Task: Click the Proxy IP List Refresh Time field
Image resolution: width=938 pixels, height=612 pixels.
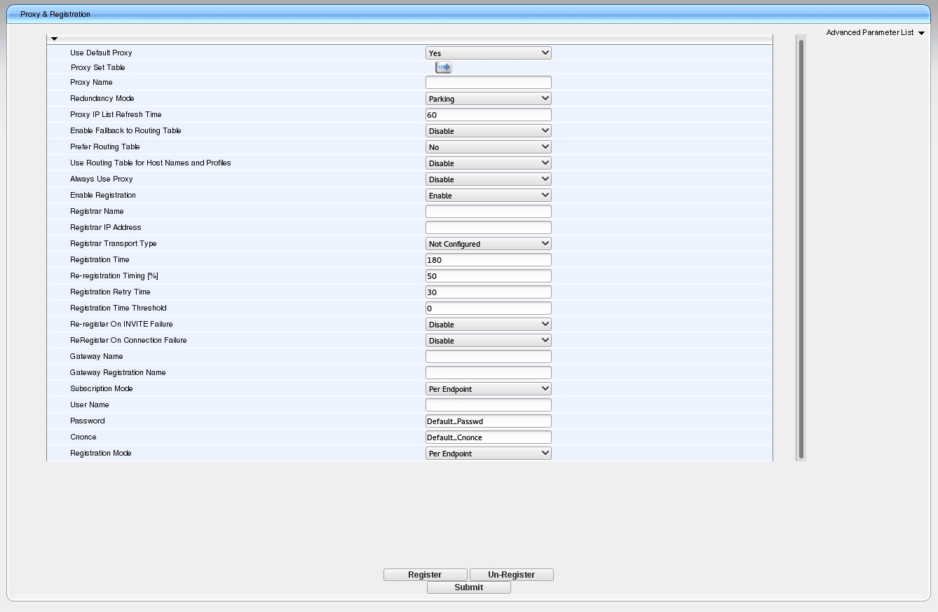Action: tap(489, 114)
